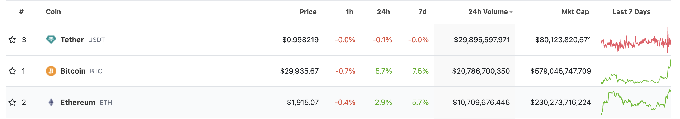
Task: Sort coins by the # rank header
Action: tap(21, 12)
